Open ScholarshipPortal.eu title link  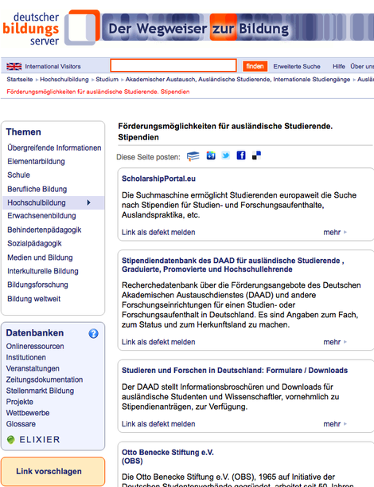coord(158,179)
